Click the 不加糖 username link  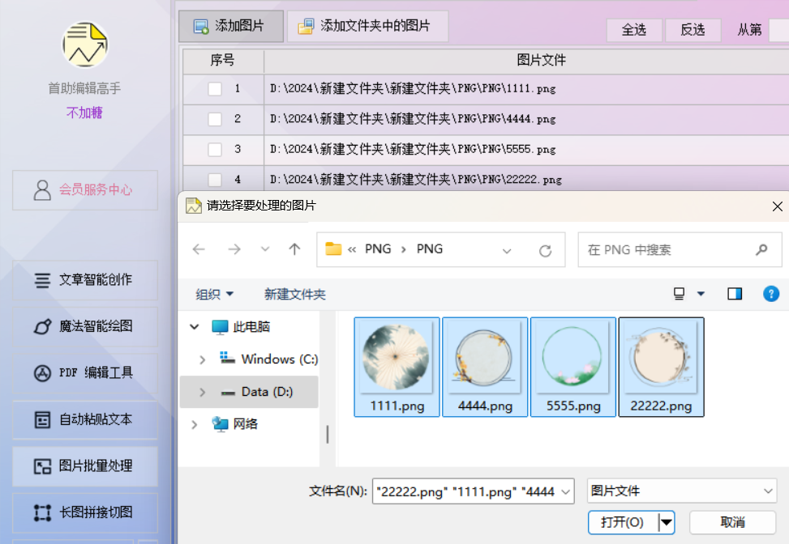click(84, 113)
